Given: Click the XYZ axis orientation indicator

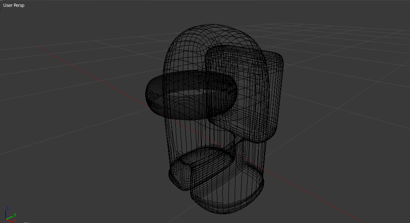Looking at the screenshot, I should tap(10, 214).
